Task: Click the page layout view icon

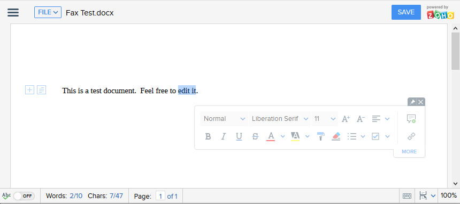Action: point(423,195)
